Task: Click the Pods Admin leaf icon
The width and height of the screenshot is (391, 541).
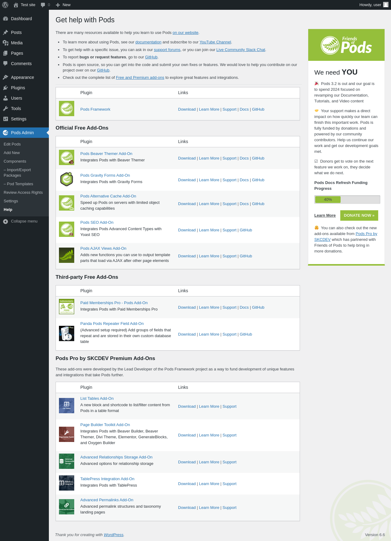Action: 5,133
